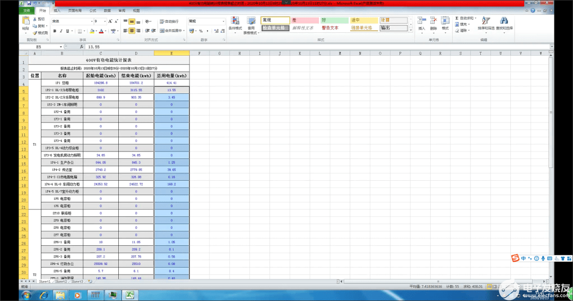Viewport: 573px width, 301px height.
Task: Open the font size dropdown
Action: click(x=105, y=21)
